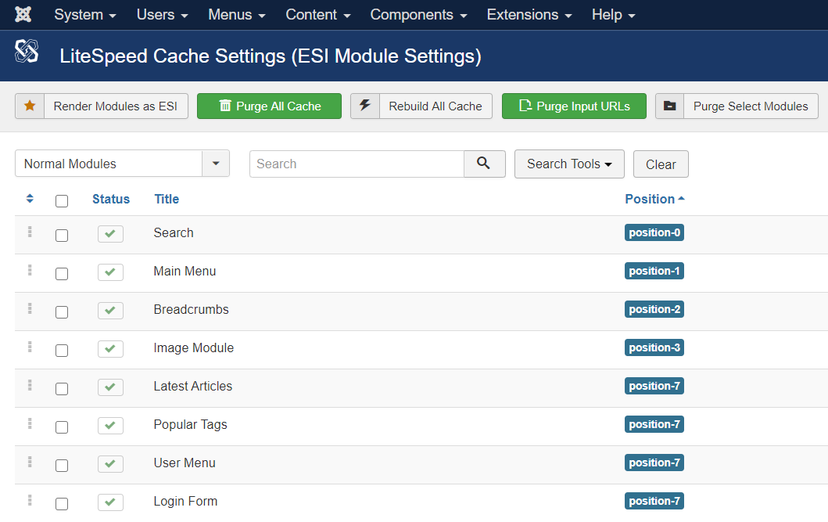
Task: Click the star icon on Render Modules
Action: point(30,106)
